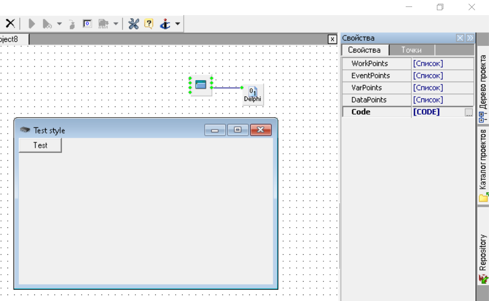Open the dropdown next to the debug run icon
The width and height of the screenshot is (489, 301).
tap(59, 24)
